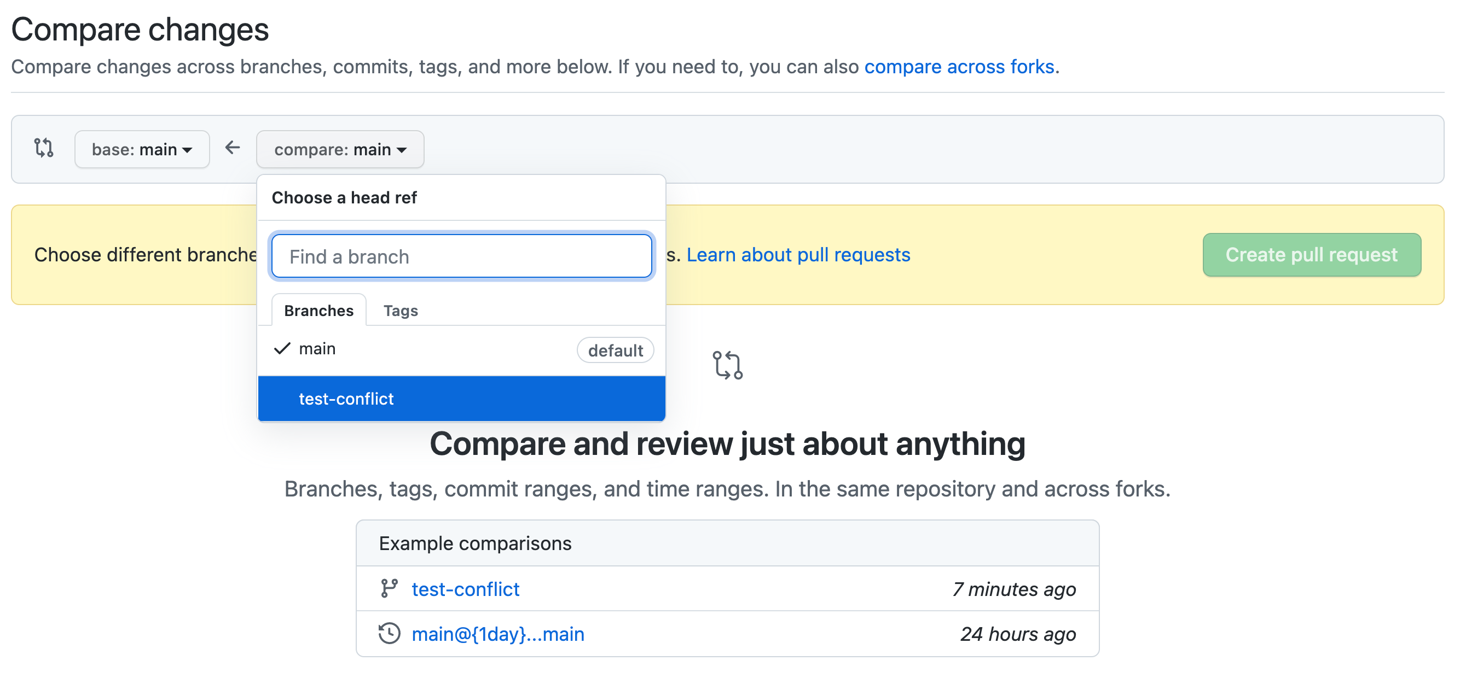
Task: Click Create pull request button
Action: pos(1312,255)
